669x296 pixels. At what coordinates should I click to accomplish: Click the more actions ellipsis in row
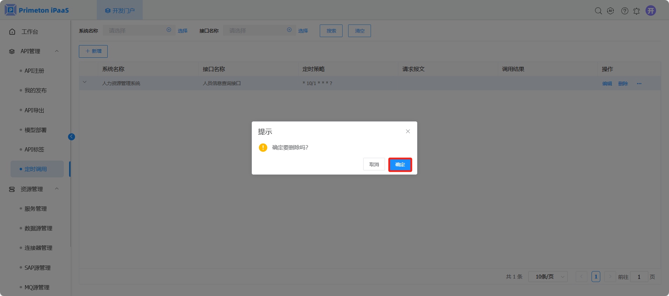click(x=639, y=84)
